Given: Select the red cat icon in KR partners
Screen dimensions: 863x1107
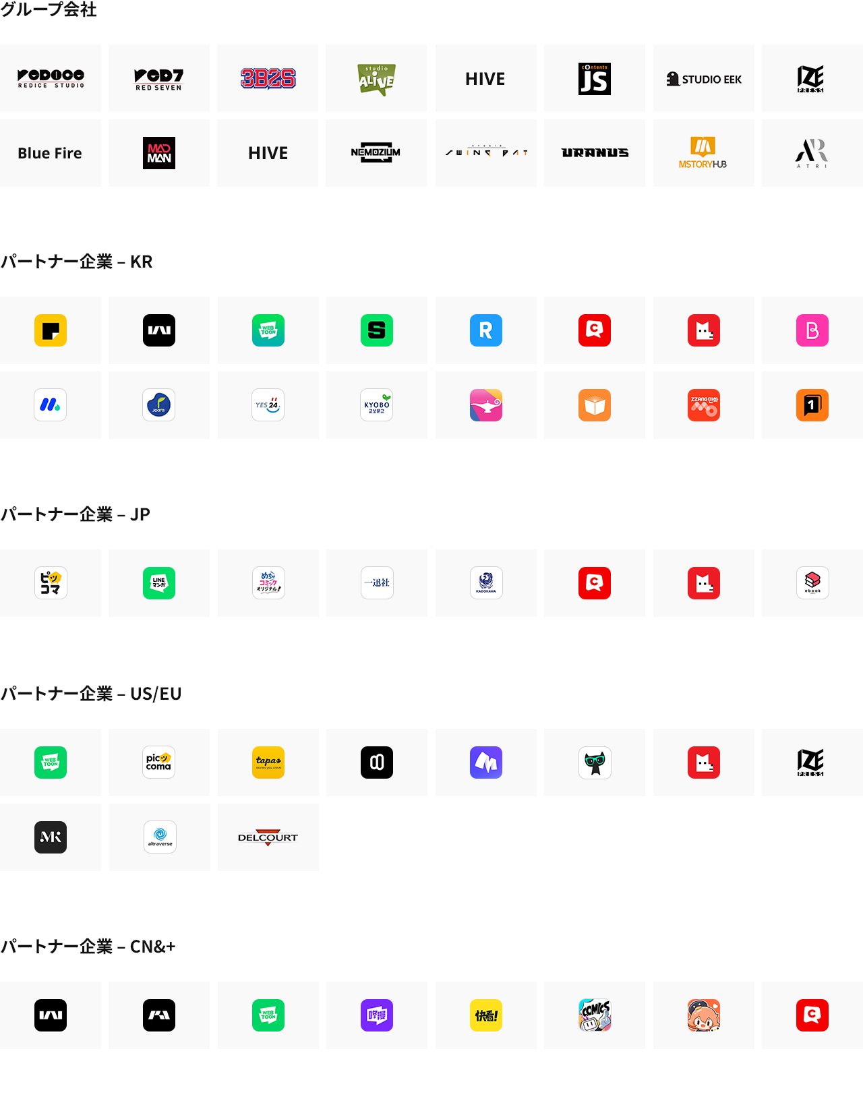Looking at the screenshot, I should (704, 330).
